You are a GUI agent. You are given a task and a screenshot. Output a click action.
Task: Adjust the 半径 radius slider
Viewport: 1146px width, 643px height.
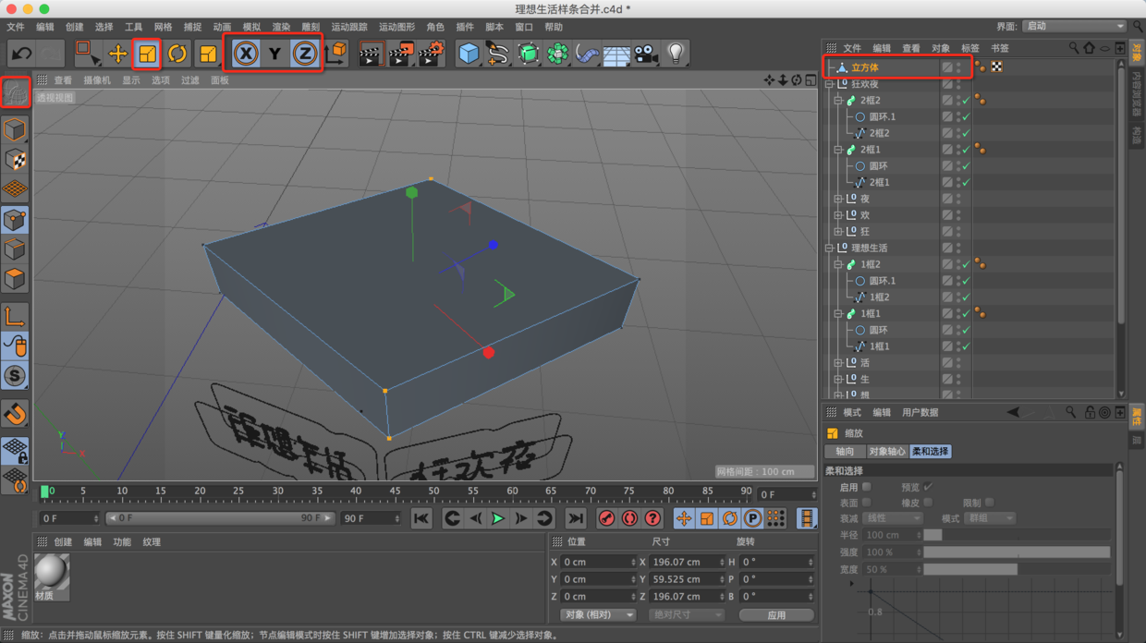pyautogui.click(x=1017, y=535)
